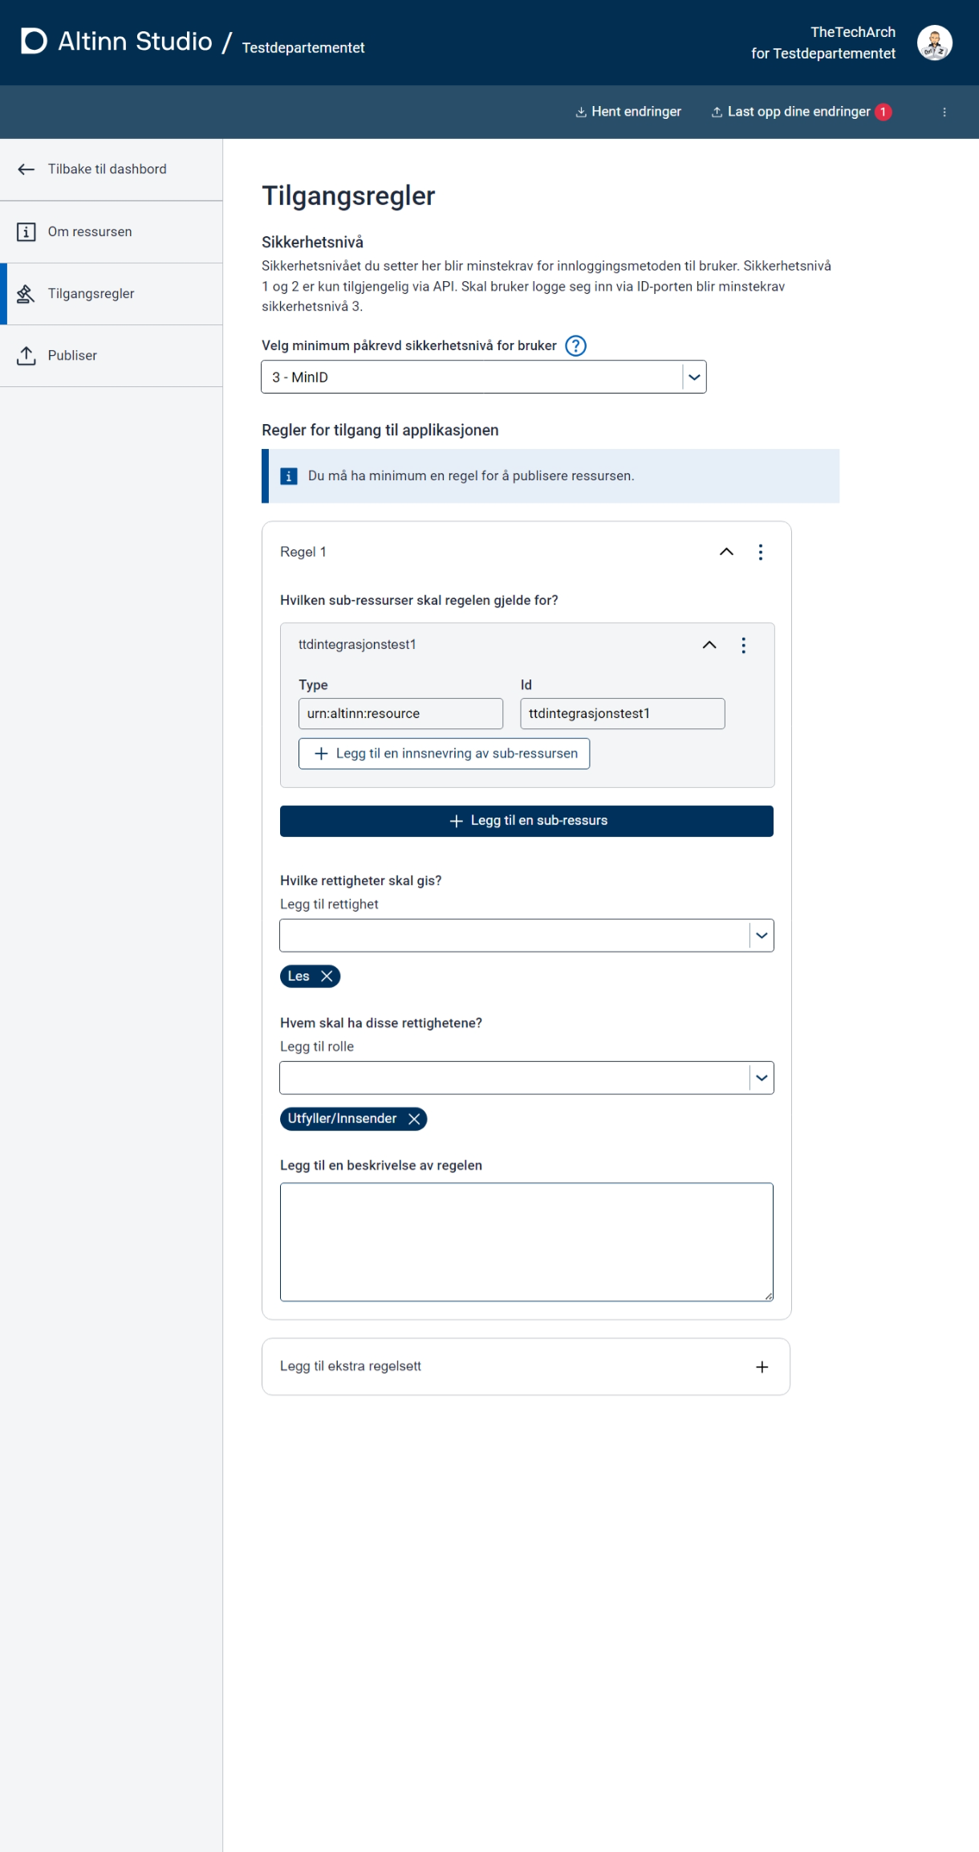
Task: Remove the Utfyller/Innsender role tag
Action: pos(414,1119)
